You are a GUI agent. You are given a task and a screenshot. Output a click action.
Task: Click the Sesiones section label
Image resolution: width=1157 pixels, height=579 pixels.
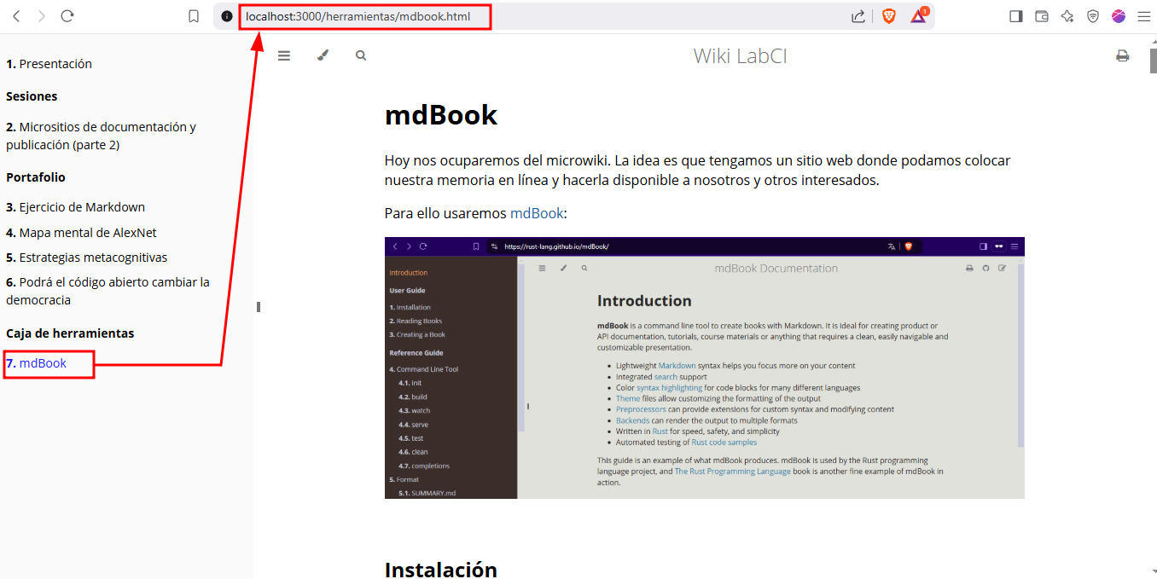tap(32, 96)
